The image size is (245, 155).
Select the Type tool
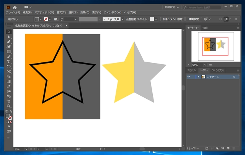(x=9, y=62)
